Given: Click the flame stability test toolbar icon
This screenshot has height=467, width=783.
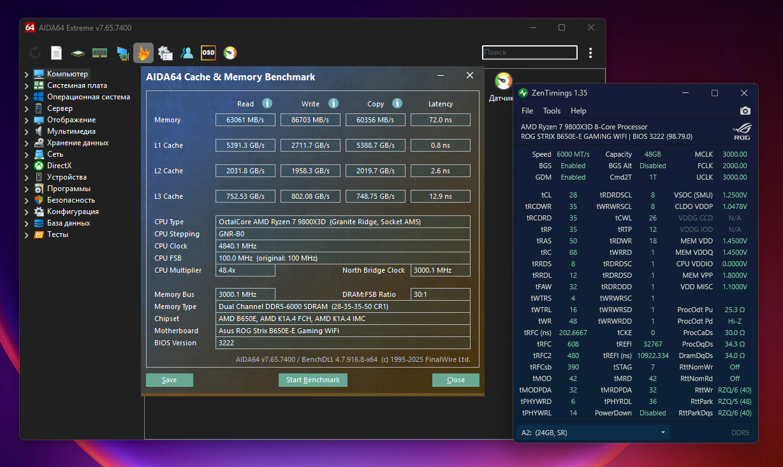Looking at the screenshot, I should (143, 53).
